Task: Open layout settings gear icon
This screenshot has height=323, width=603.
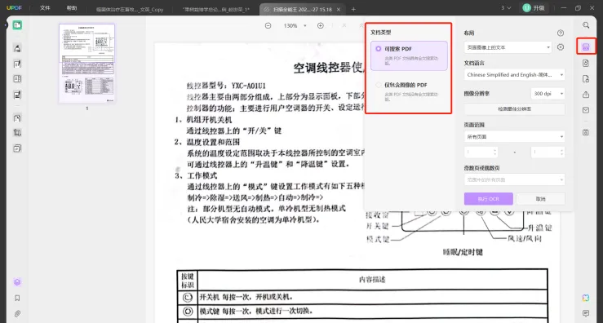Action: coord(561,47)
